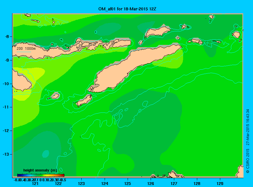The image size is (253, 187).
Task: Click the plot title 'OM_af01 for 18-Mar-2015 12Z'
Action: coord(127,9)
